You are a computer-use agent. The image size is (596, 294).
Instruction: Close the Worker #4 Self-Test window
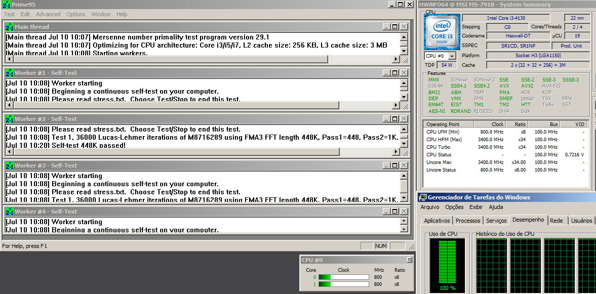(404, 212)
